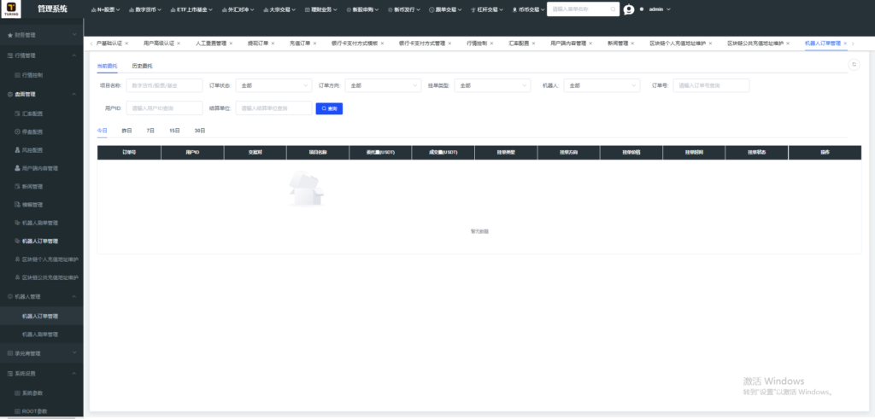Close the 银行卡支付方式模板 tab
Image resolution: width=875 pixels, height=419 pixels.
pyautogui.click(x=382, y=44)
